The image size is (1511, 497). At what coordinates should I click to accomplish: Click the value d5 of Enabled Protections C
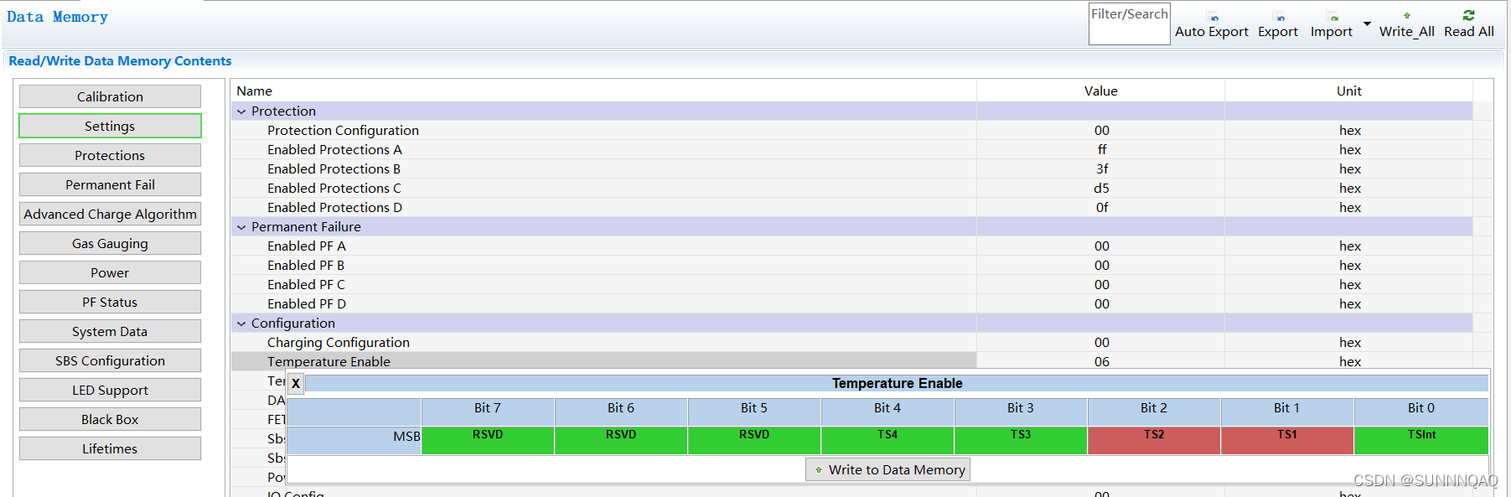[x=1101, y=188]
